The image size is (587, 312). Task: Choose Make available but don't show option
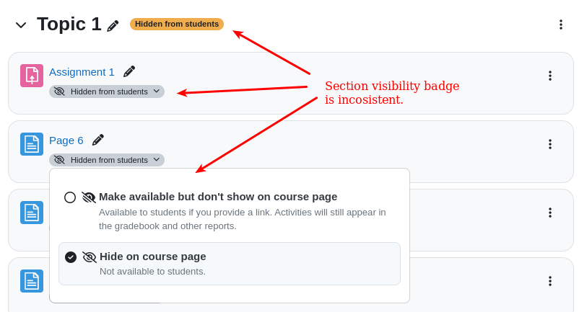point(230,210)
